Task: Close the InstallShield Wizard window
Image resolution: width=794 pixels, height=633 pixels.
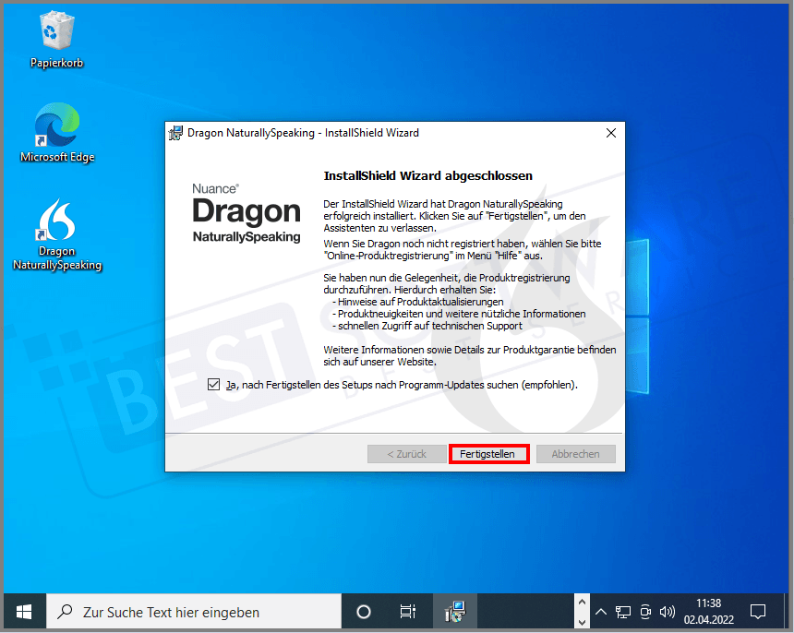Action: pos(610,133)
